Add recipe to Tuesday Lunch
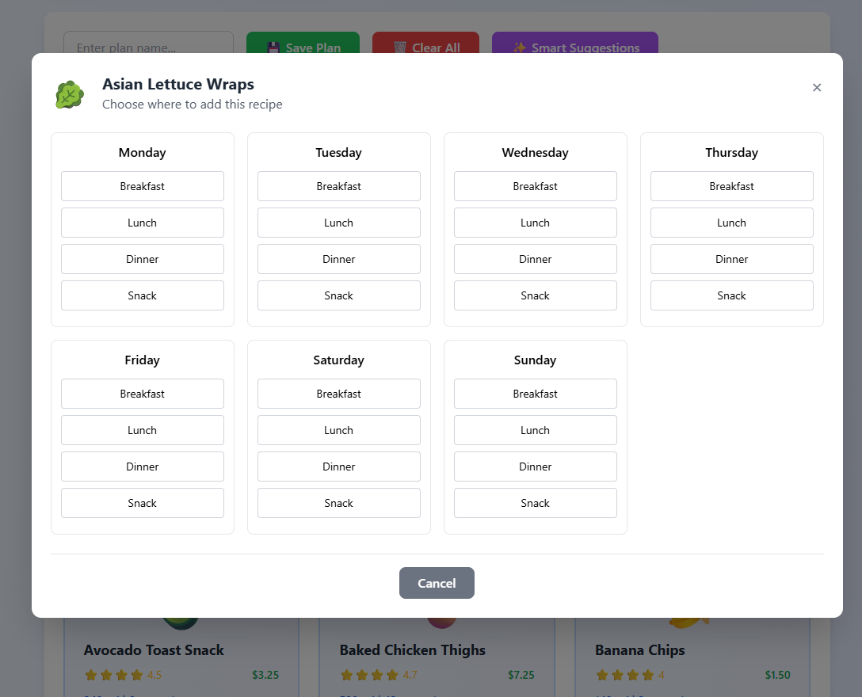The width and height of the screenshot is (862, 697). 338,223
